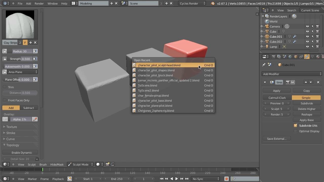The height and width of the screenshot is (182, 324).
Task: Click the Subdivide button
Action: click(x=307, y=103)
